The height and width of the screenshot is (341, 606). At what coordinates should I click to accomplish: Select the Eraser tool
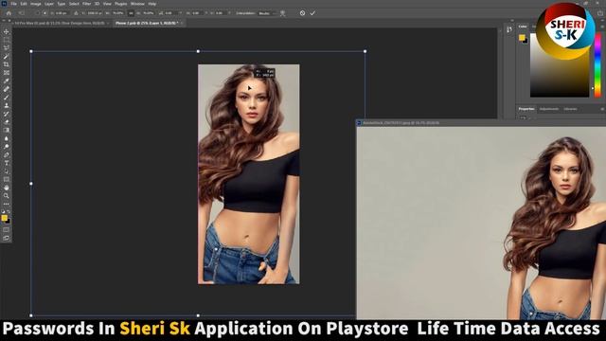click(x=7, y=122)
